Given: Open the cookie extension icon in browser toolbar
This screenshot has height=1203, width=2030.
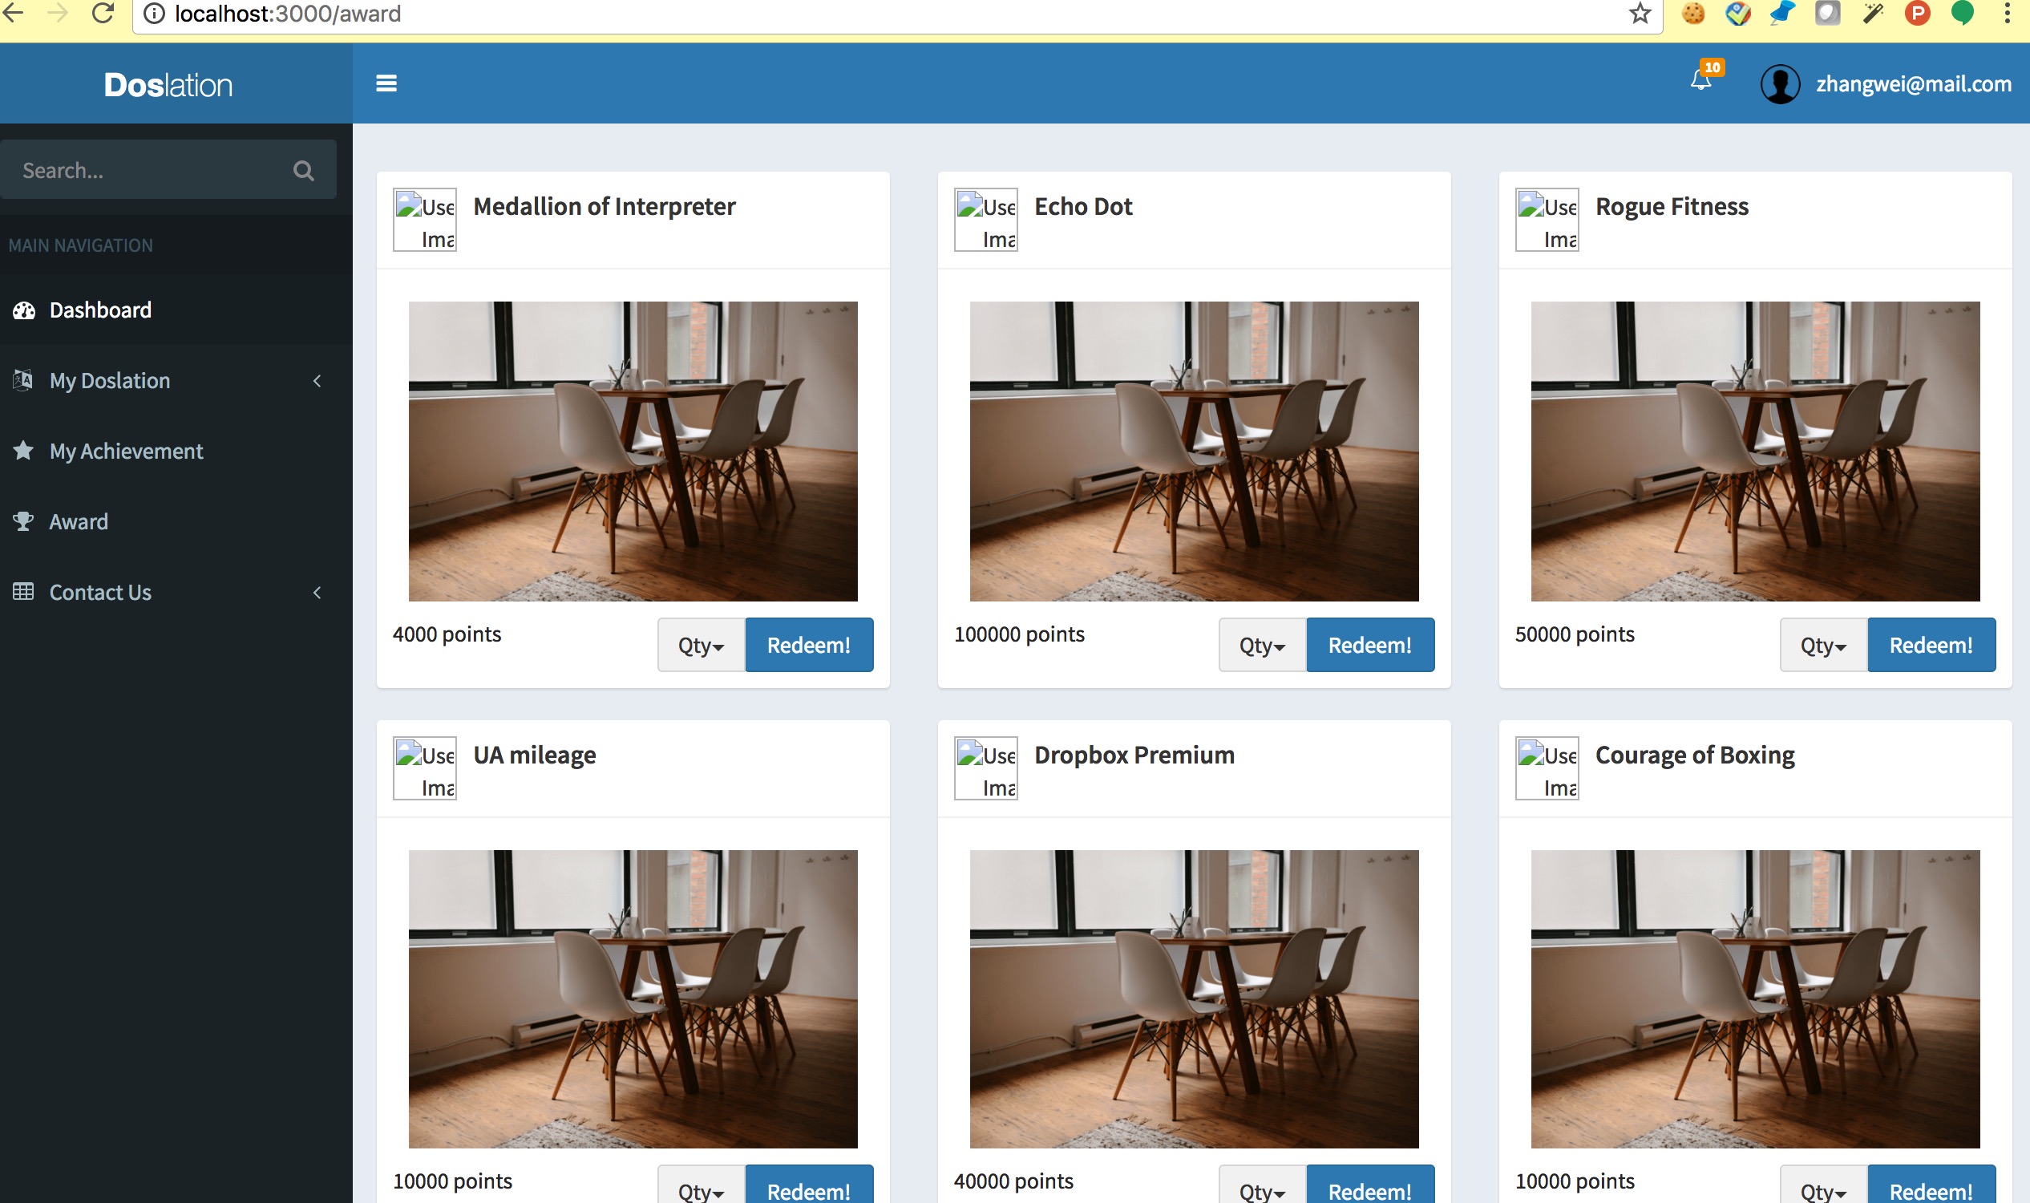Looking at the screenshot, I should click(x=1693, y=14).
